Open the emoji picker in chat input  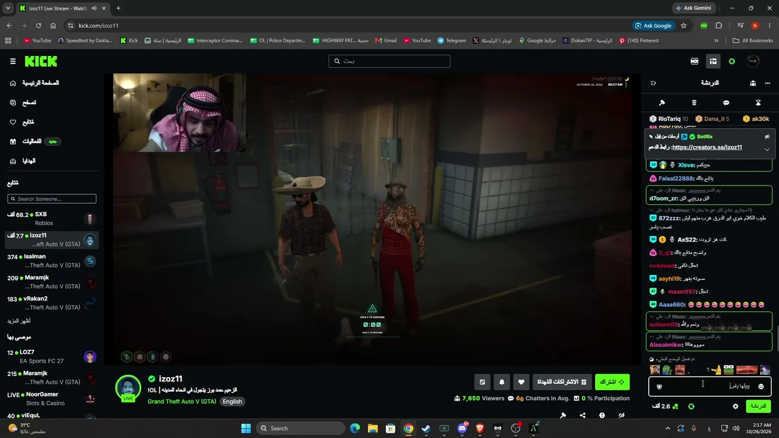point(761,386)
